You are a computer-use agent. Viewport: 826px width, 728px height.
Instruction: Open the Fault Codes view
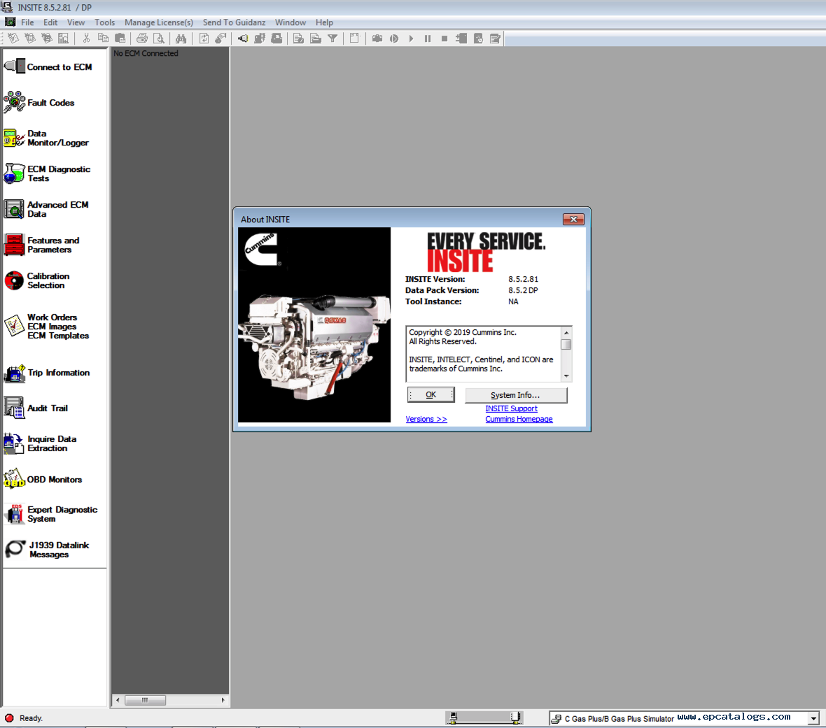tap(40, 103)
